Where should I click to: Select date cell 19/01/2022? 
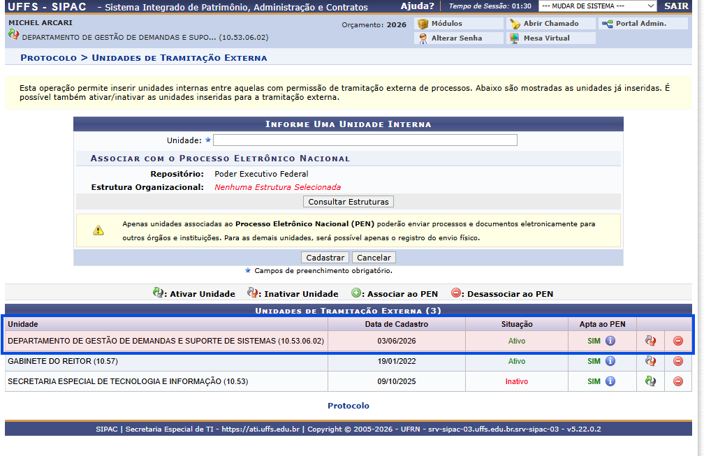coord(397,361)
